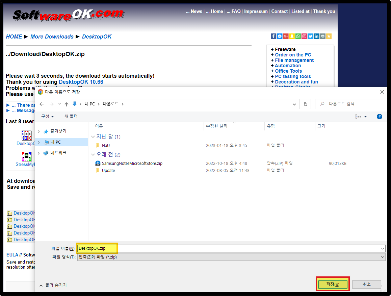Click the HOME breadcrumb link

click(14, 37)
